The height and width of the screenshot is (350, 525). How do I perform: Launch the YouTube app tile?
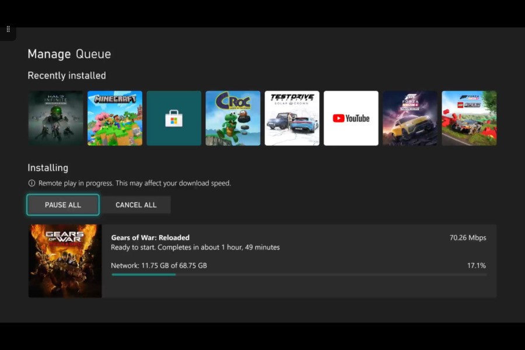point(351,117)
